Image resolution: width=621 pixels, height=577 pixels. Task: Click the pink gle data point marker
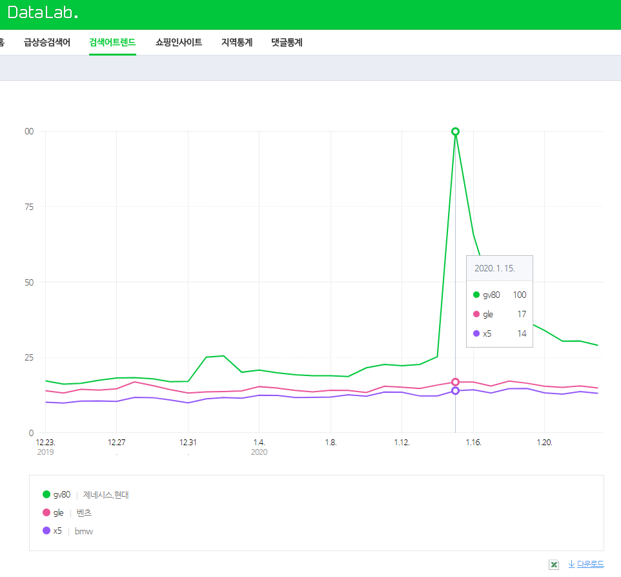click(456, 382)
